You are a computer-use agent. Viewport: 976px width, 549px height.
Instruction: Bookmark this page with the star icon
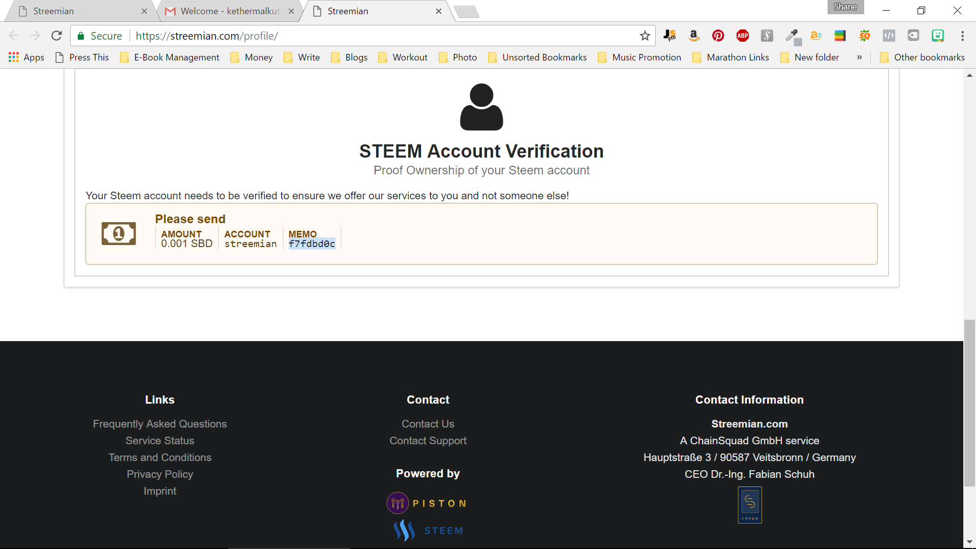tap(645, 36)
